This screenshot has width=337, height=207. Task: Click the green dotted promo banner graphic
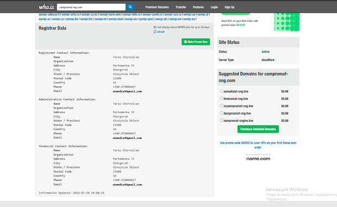(286, 22)
